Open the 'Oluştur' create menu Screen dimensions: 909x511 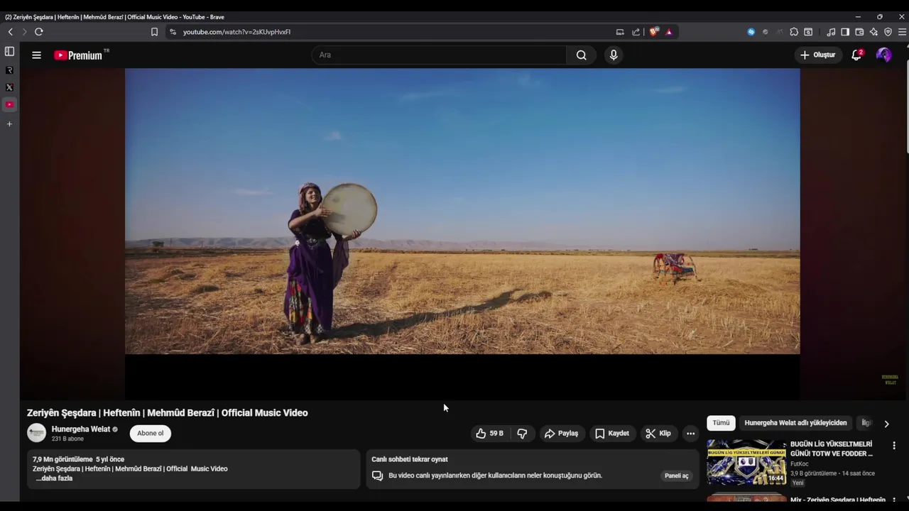pyautogui.click(x=817, y=55)
